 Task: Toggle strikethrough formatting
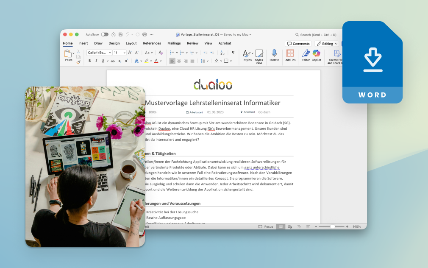click(113, 61)
